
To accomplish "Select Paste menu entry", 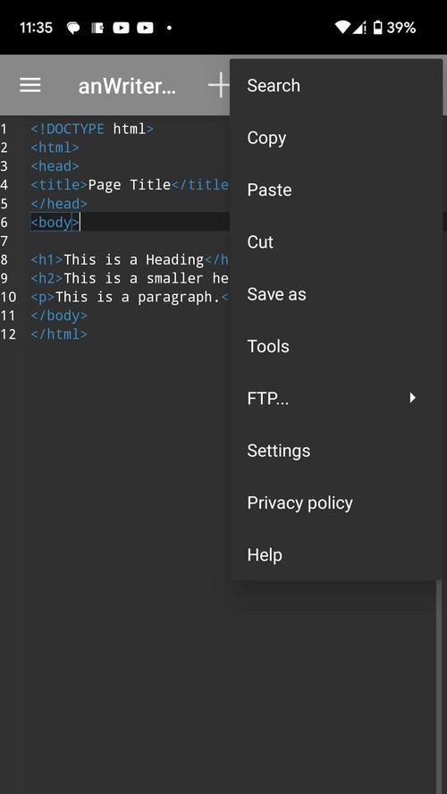I will coord(336,190).
